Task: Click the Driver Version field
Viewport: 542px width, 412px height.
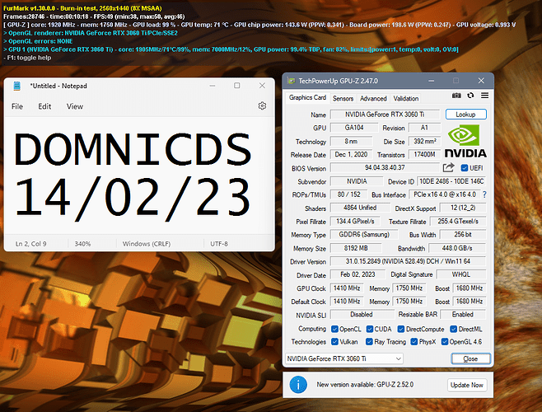Action: (408, 261)
